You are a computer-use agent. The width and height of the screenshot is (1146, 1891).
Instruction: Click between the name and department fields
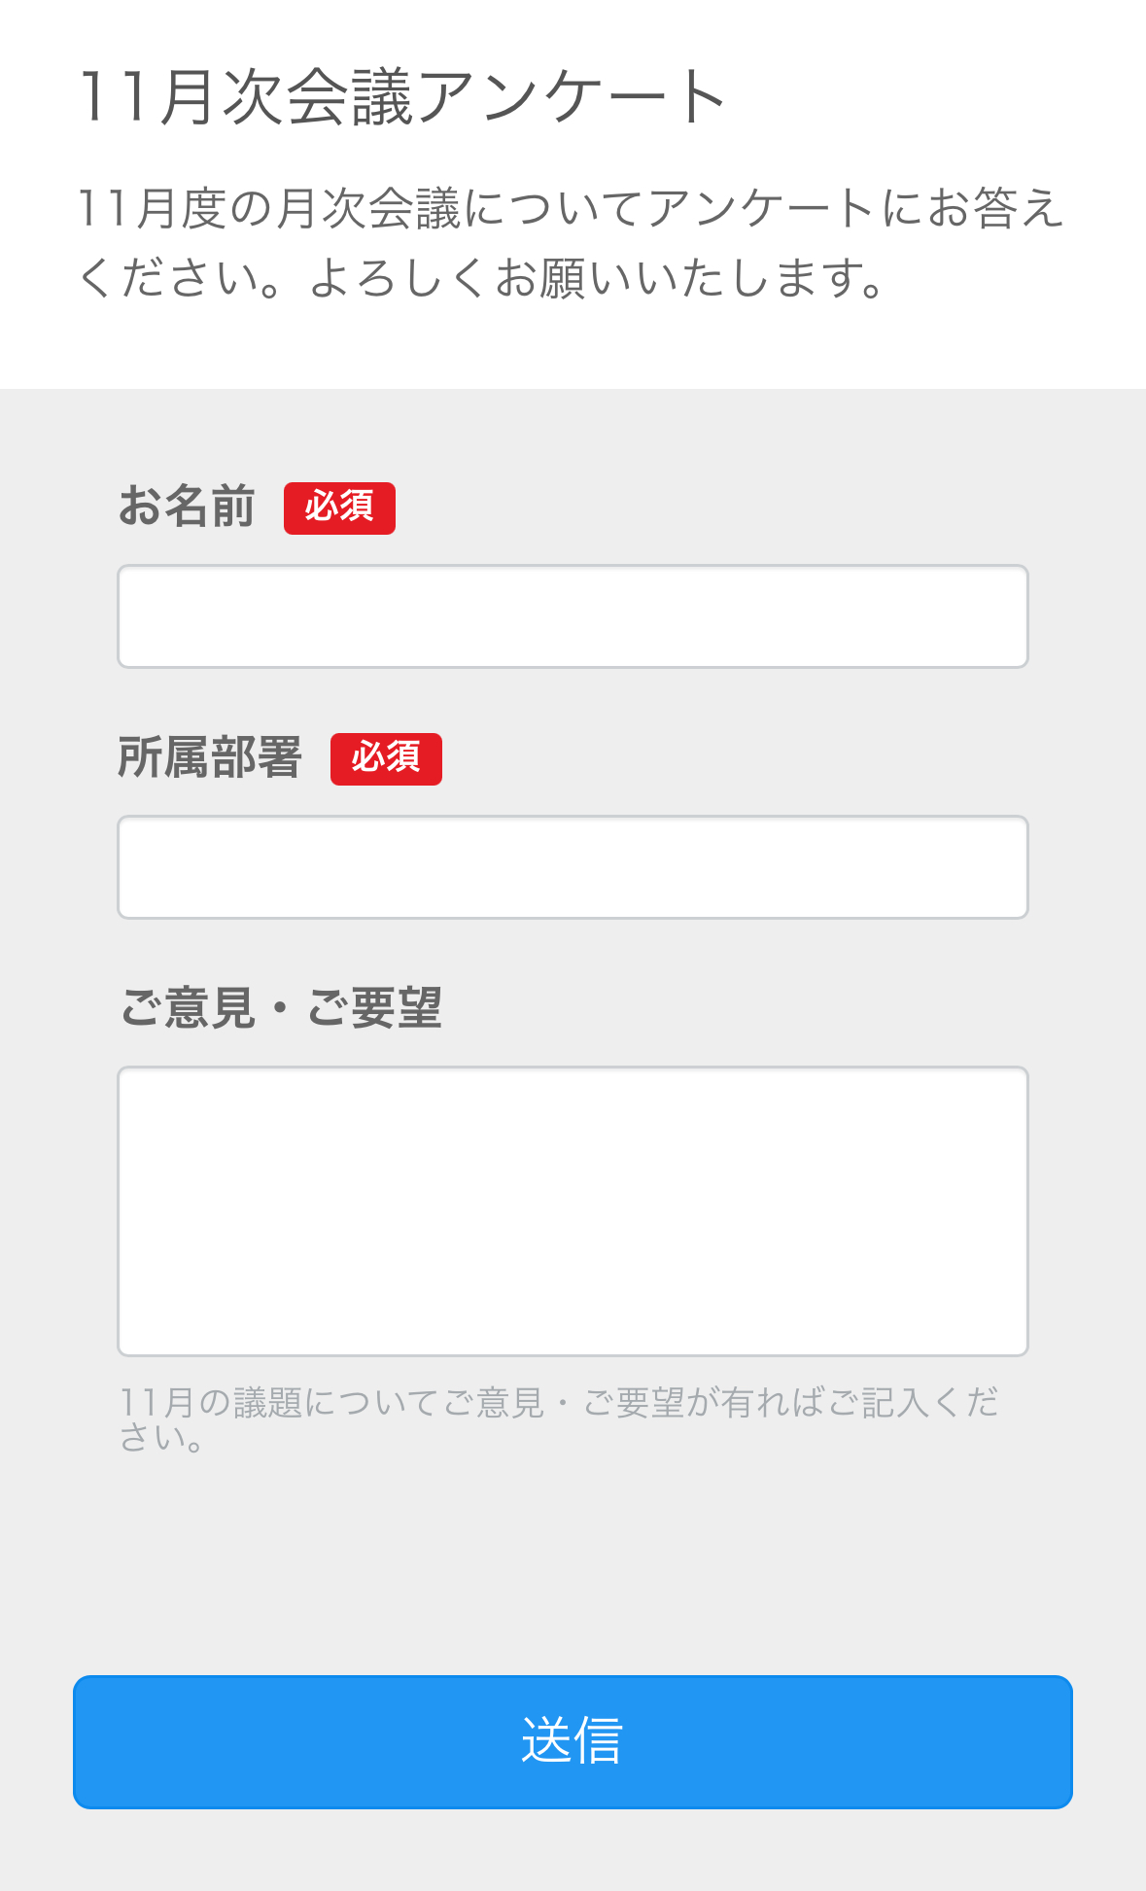[x=573, y=705]
